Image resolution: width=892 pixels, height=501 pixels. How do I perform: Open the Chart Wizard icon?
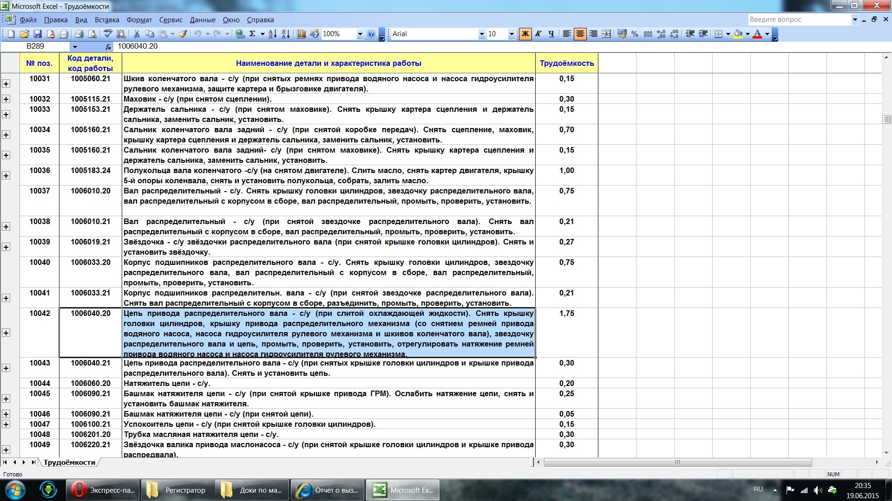tap(301, 34)
